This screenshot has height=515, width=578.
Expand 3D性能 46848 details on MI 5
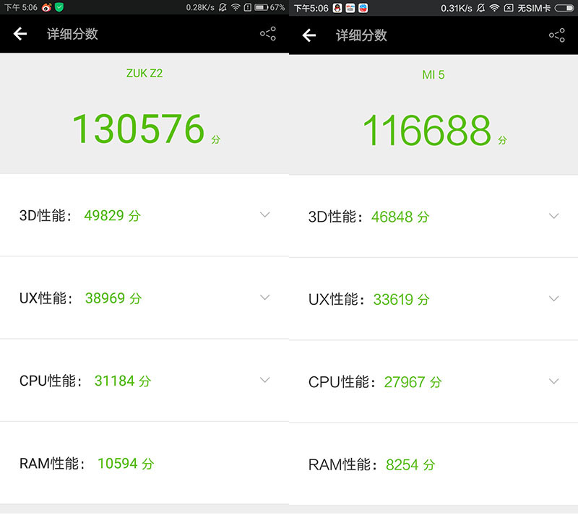coord(554,216)
